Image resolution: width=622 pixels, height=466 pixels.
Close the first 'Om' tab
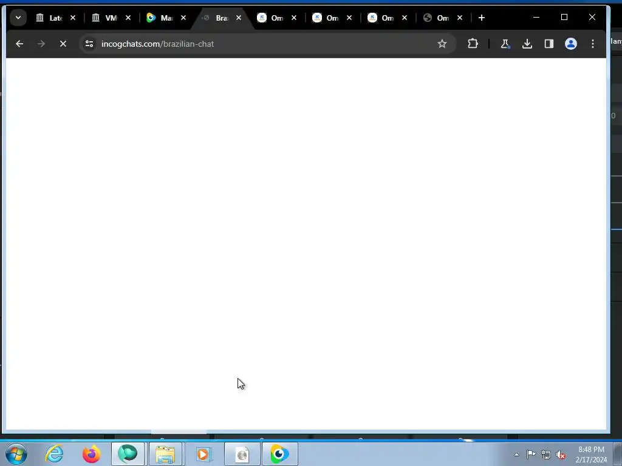[294, 18]
